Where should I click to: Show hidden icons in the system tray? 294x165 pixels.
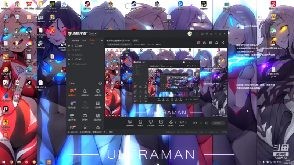pos(260,162)
